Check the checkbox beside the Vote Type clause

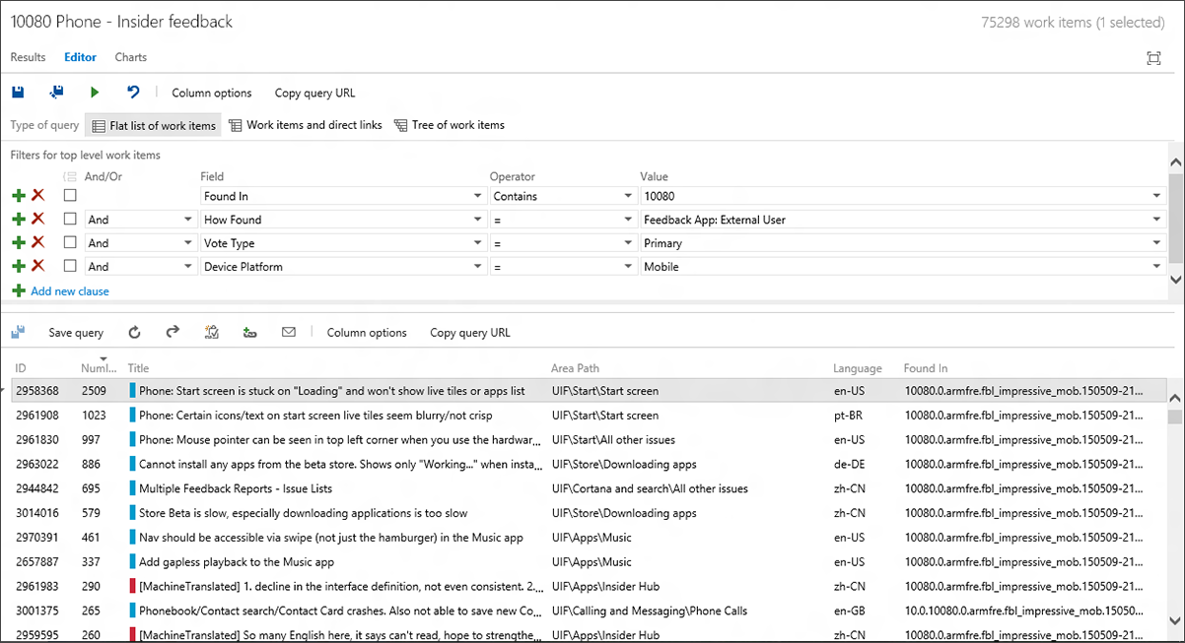click(x=68, y=242)
